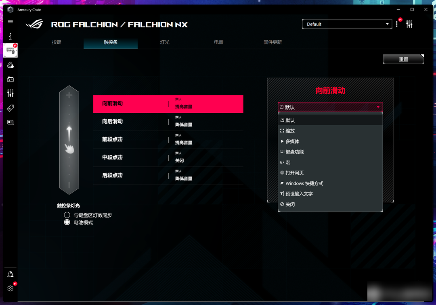Viewport: 436px width, 305px height.
Task: Select the 向后滑动 gesture row
Action: pyautogui.click(x=168, y=122)
